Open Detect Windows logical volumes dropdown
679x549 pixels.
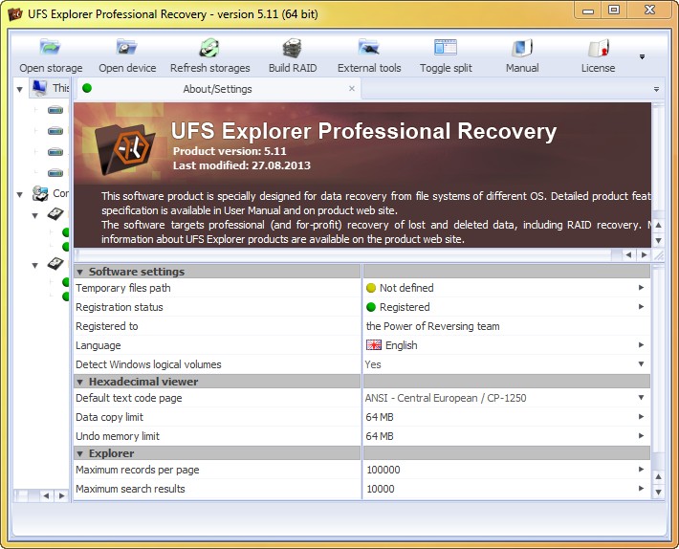[642, 363]
